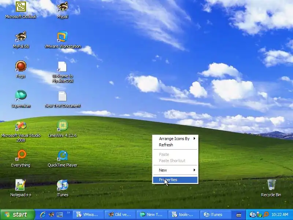Switch to the Old ve... taskbar window
The width and height of the screenshot is (293, 220).
(120, 214)
